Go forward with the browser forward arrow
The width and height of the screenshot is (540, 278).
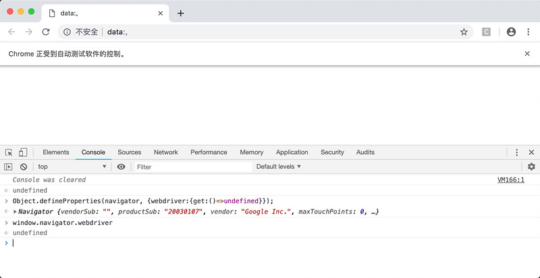click(28, 32)
